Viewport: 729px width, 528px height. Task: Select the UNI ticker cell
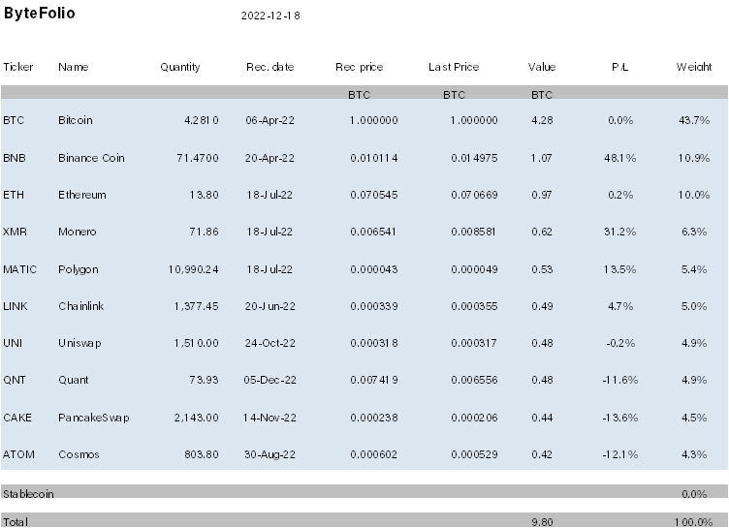13,343
